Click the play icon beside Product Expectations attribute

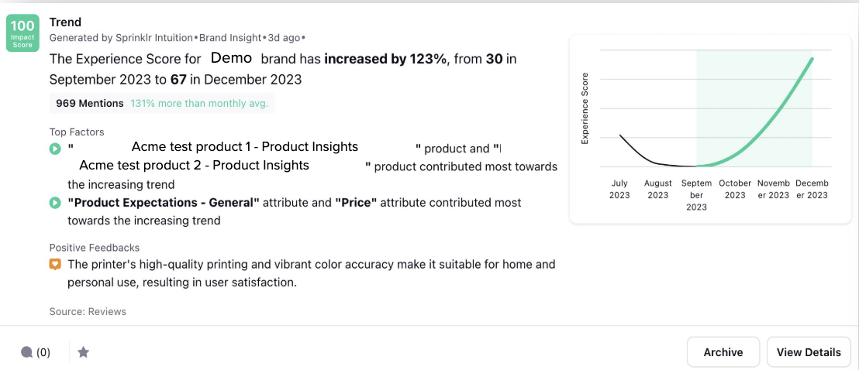click(54, 203)
